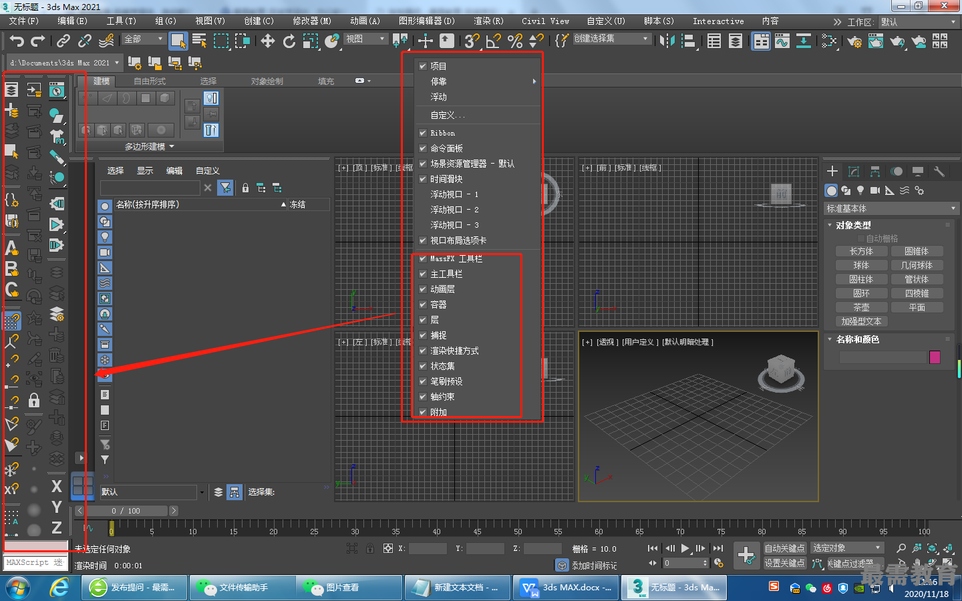Screen dimensions: 962x601
Task: Click Play Animation button
Action: click(685, 548)
